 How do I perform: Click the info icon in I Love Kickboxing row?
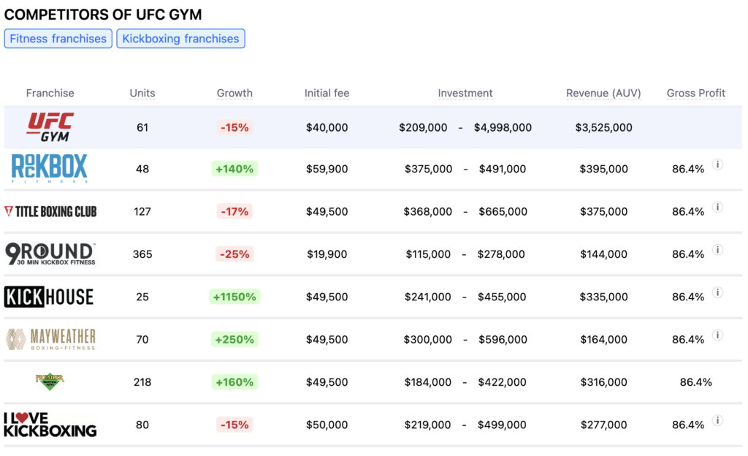click(x=717, y=420)
